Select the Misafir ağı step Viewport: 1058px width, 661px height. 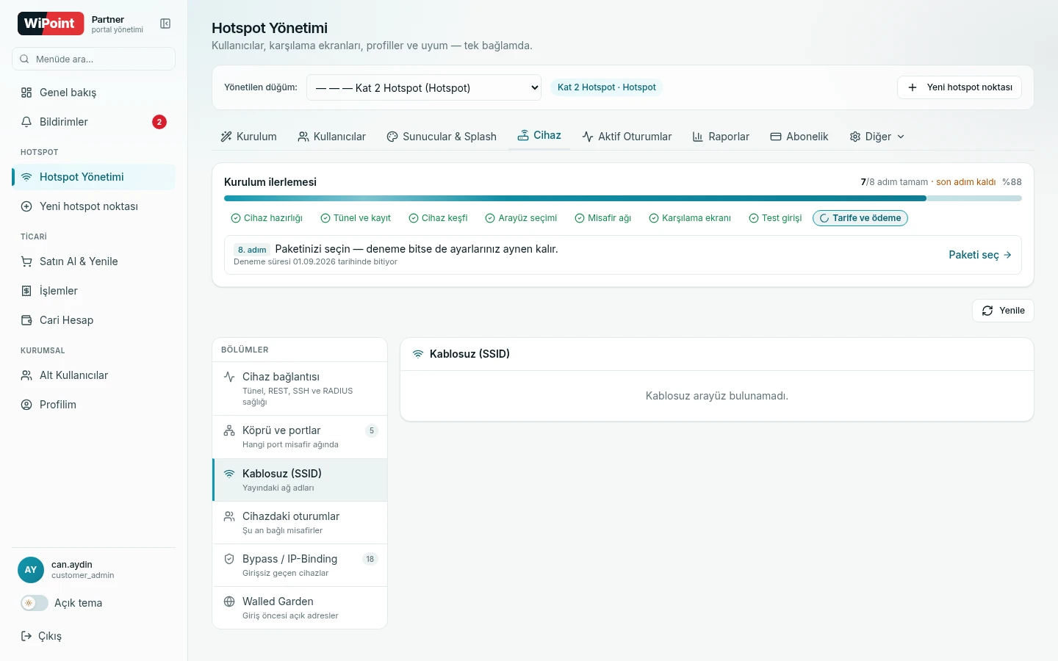point(603,218)
